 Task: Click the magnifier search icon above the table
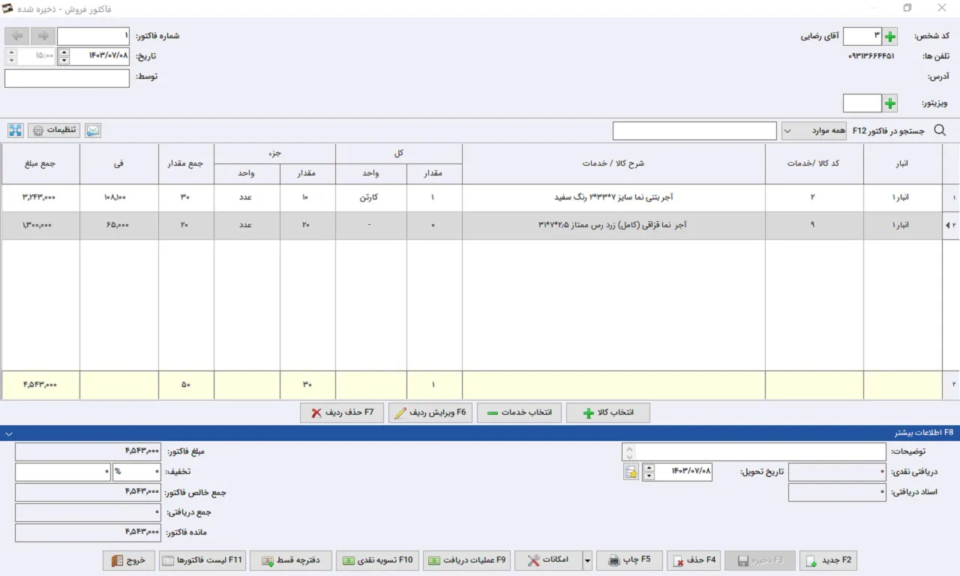point(940,130)
